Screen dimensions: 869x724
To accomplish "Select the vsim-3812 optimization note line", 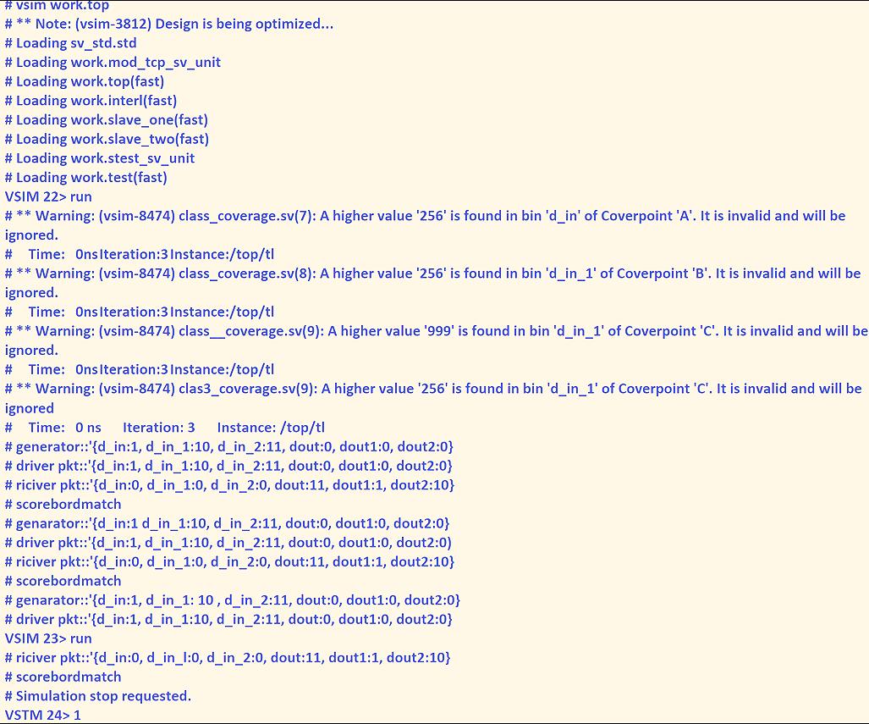I will (169, 24).
